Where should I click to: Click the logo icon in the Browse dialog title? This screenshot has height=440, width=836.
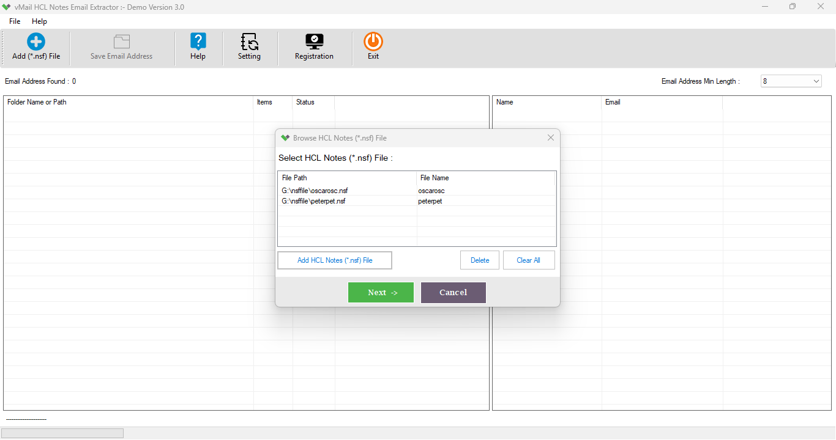(x=285, y=138)
